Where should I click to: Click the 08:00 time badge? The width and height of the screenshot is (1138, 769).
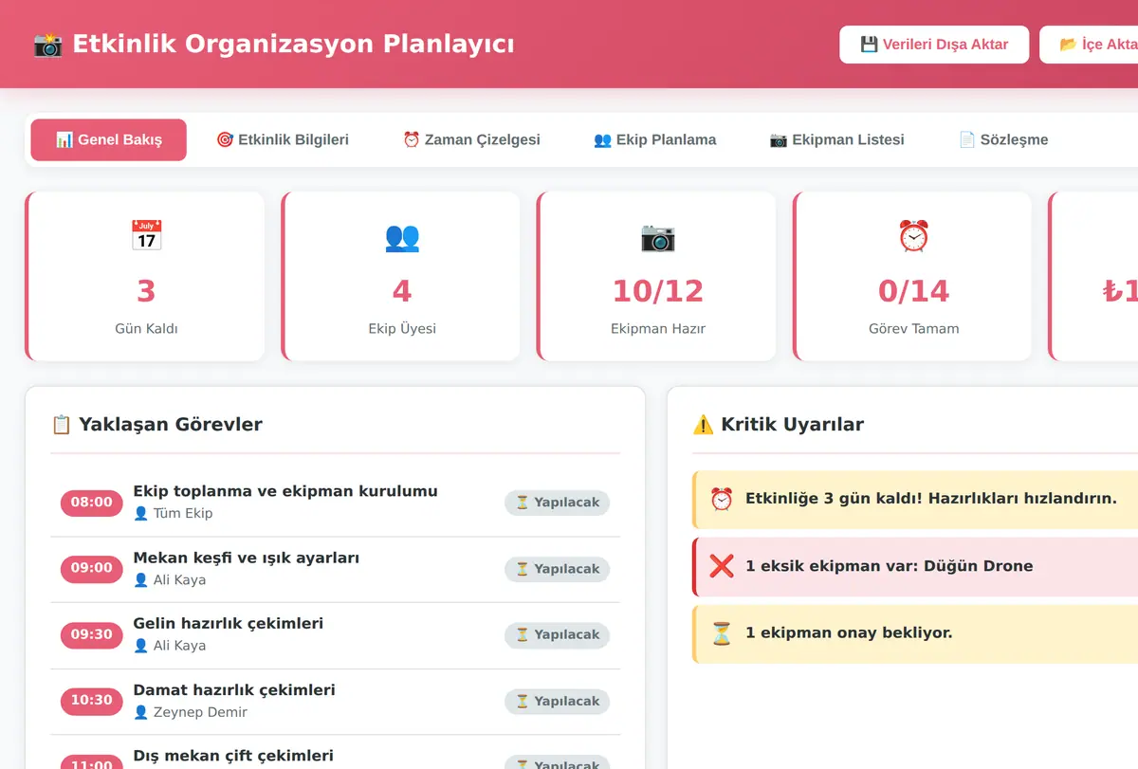(x=92, y=503)
